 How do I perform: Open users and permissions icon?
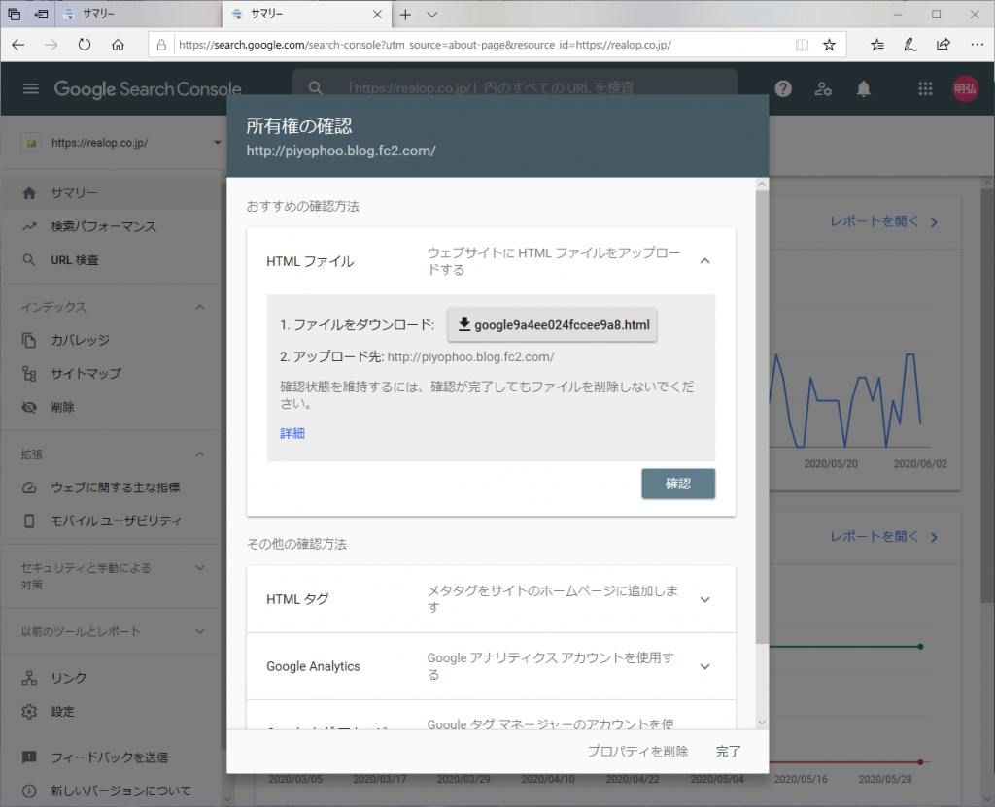[823, 88]
